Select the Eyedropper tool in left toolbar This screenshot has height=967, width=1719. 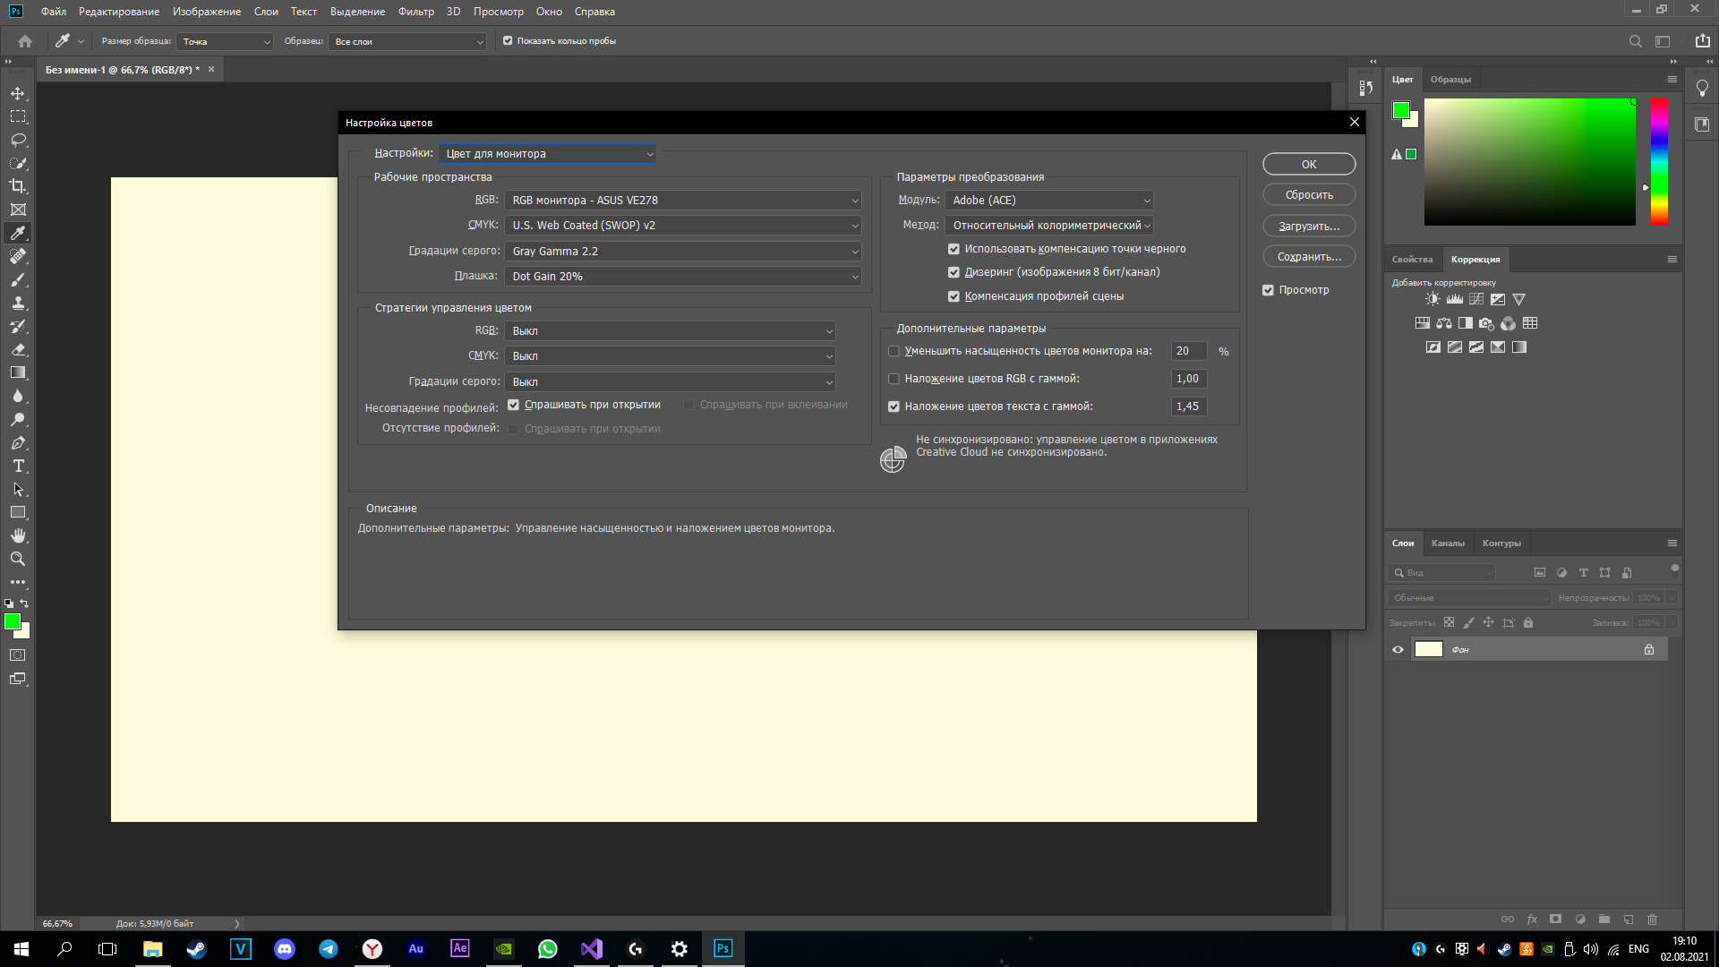18,233
